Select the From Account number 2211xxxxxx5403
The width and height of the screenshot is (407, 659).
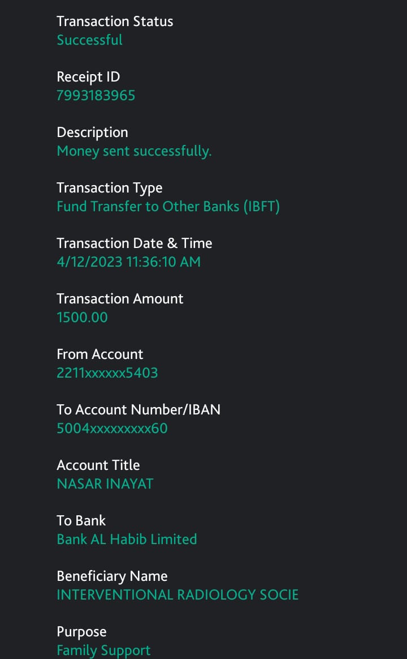107,373
